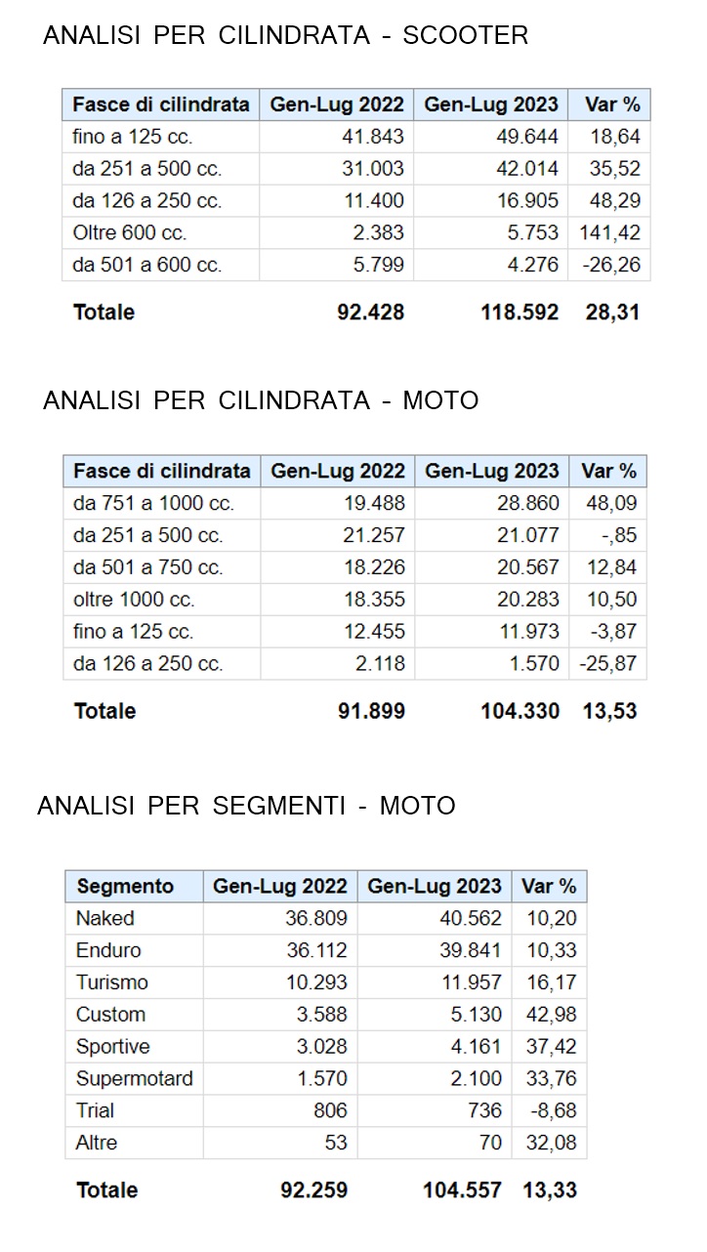Click the 'ANALISI PER CILINDRATA - SCOOTER' title
Viewport: 707px width, 1252px height.
tap(285, 37)
